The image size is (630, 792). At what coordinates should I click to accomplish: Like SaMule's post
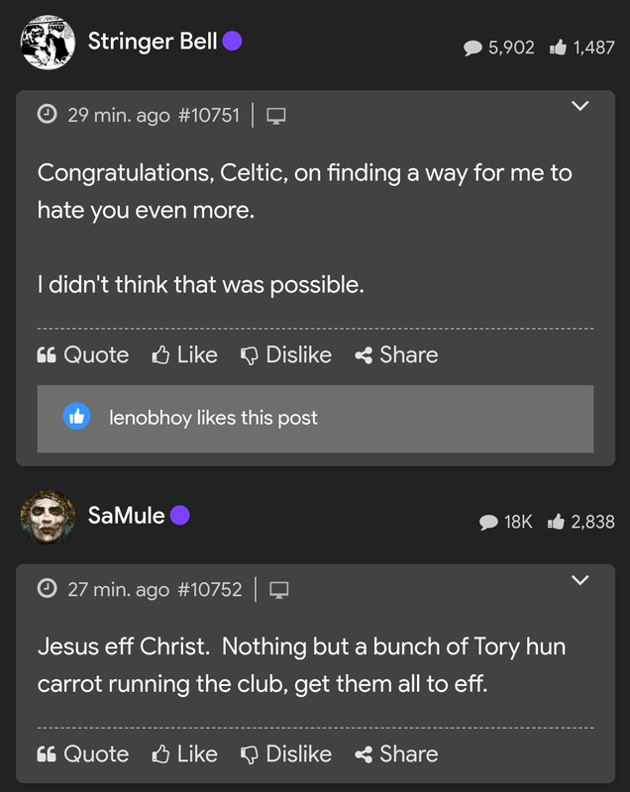[x=185, y=753]
